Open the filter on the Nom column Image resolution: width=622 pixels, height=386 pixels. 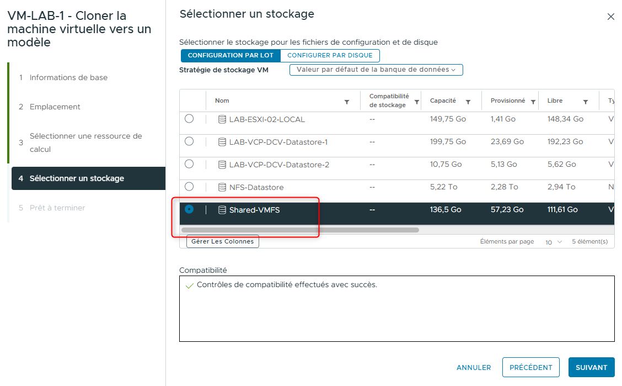click(x=347, y=101)
